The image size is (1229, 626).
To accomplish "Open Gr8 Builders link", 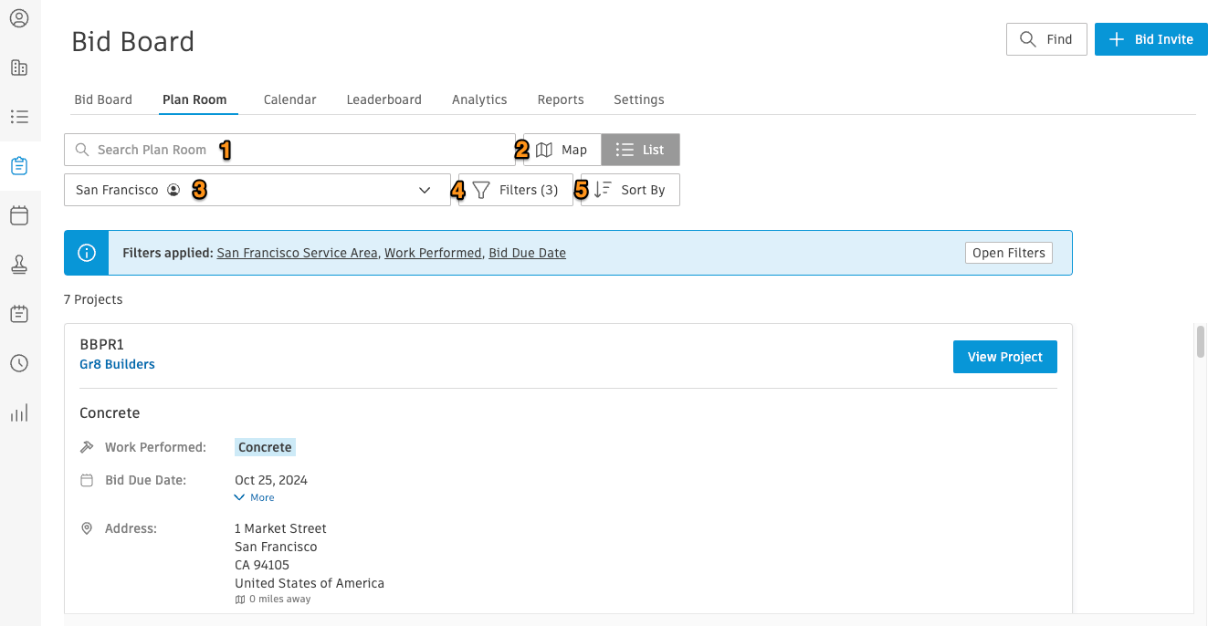I will tap(117, 363).
